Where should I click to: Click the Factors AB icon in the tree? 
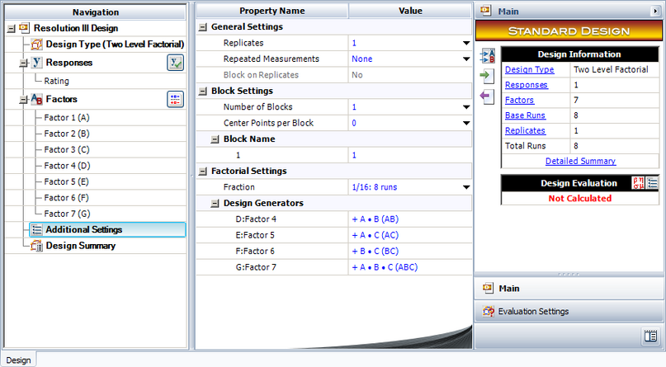[x=37, y=99]
